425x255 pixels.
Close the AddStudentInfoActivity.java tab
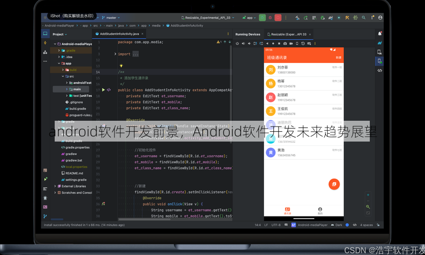click(x=142, y=34)
